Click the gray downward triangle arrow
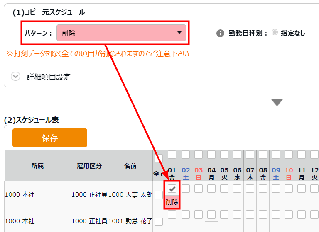 (x=277, y=102)
